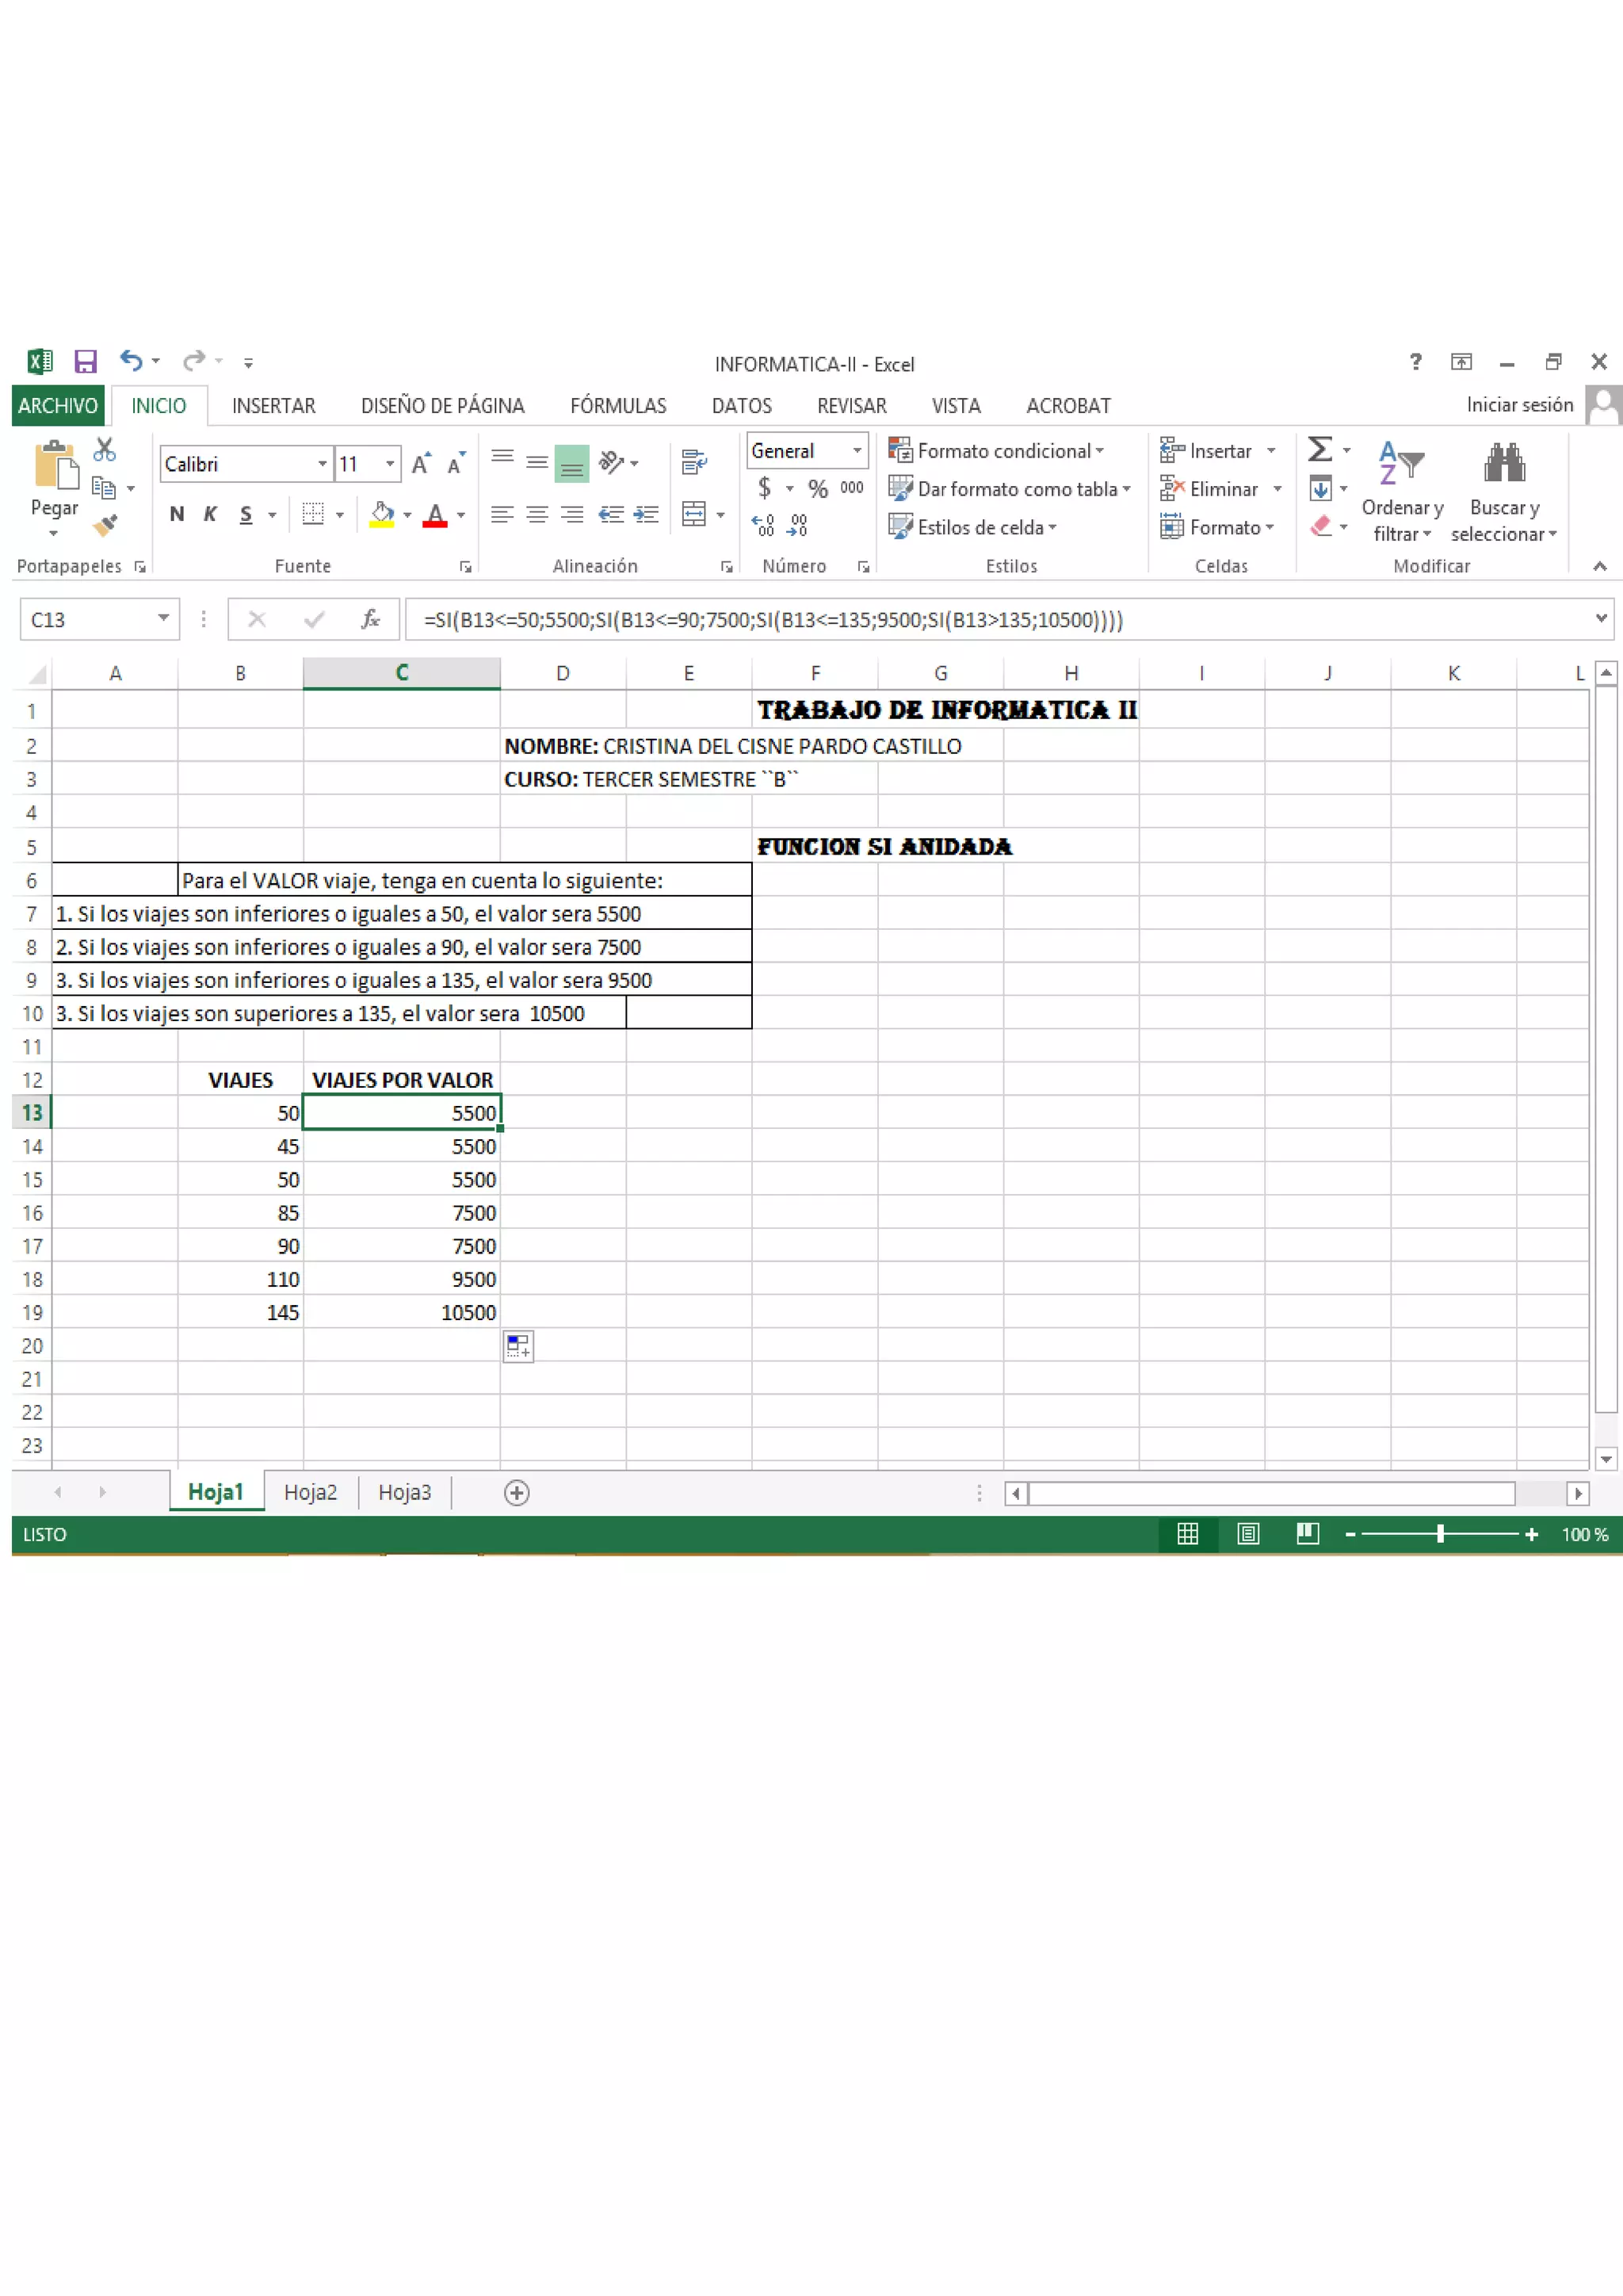
Task: Switch to the Hoja2 sheet tab
Action: click(x=310, y=1492)
